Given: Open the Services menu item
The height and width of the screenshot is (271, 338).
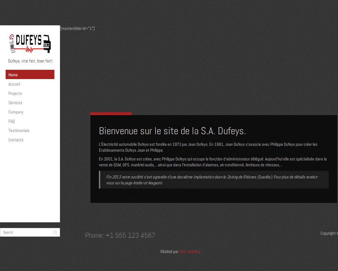Looking at the screenshot, I should 15,103.
